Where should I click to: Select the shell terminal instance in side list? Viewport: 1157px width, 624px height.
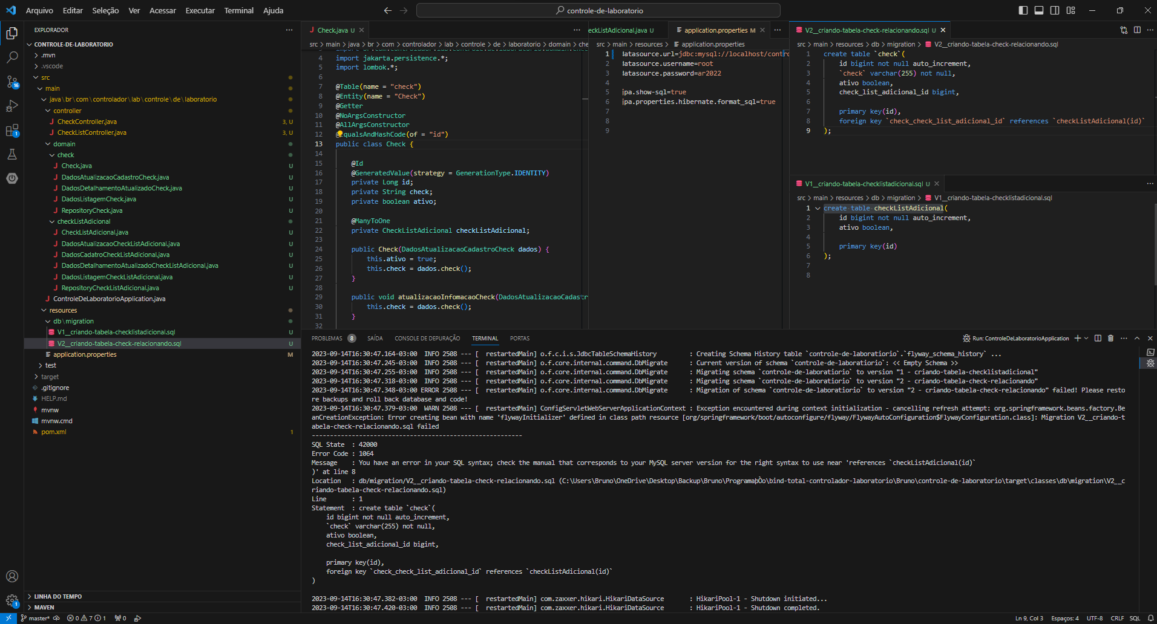pyautogui.click(x=1150, y=352)
